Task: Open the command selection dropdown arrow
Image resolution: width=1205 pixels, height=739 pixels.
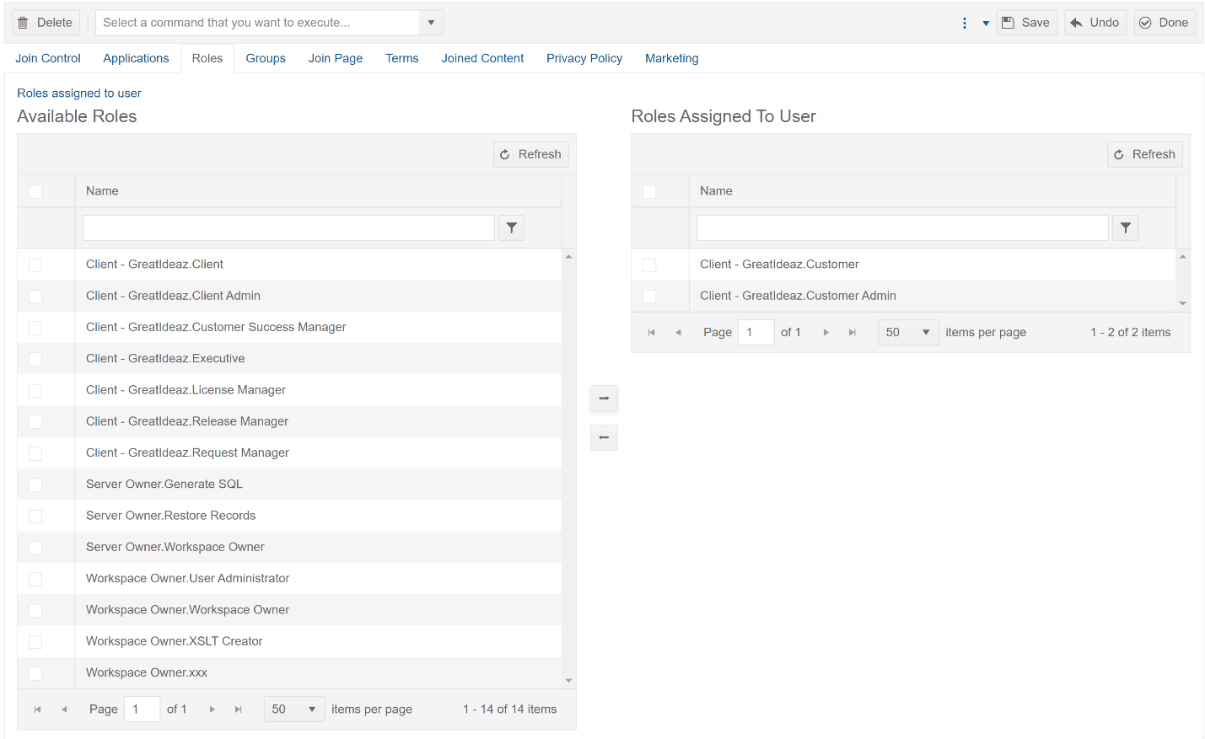Action: coord(431,23)
